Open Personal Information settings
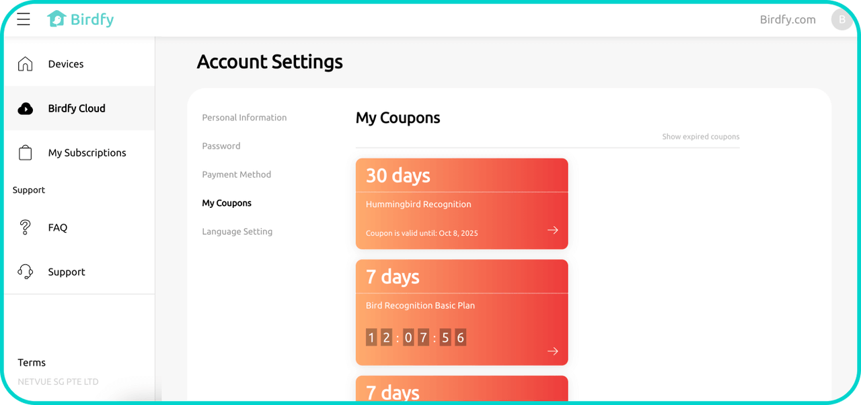861x405 pixels. click(244, 118)
